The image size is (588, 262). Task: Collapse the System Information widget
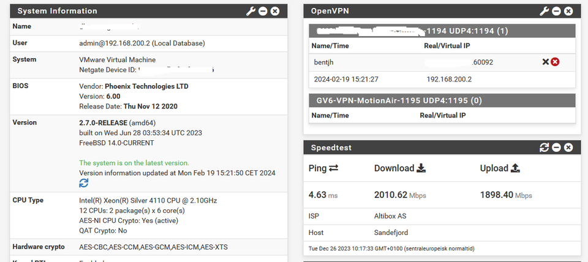coord(263,11)
